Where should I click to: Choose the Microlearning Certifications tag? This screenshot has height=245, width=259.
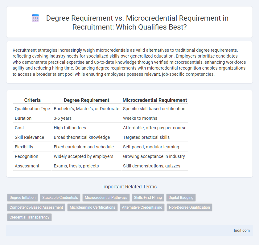tap(92, 207)
